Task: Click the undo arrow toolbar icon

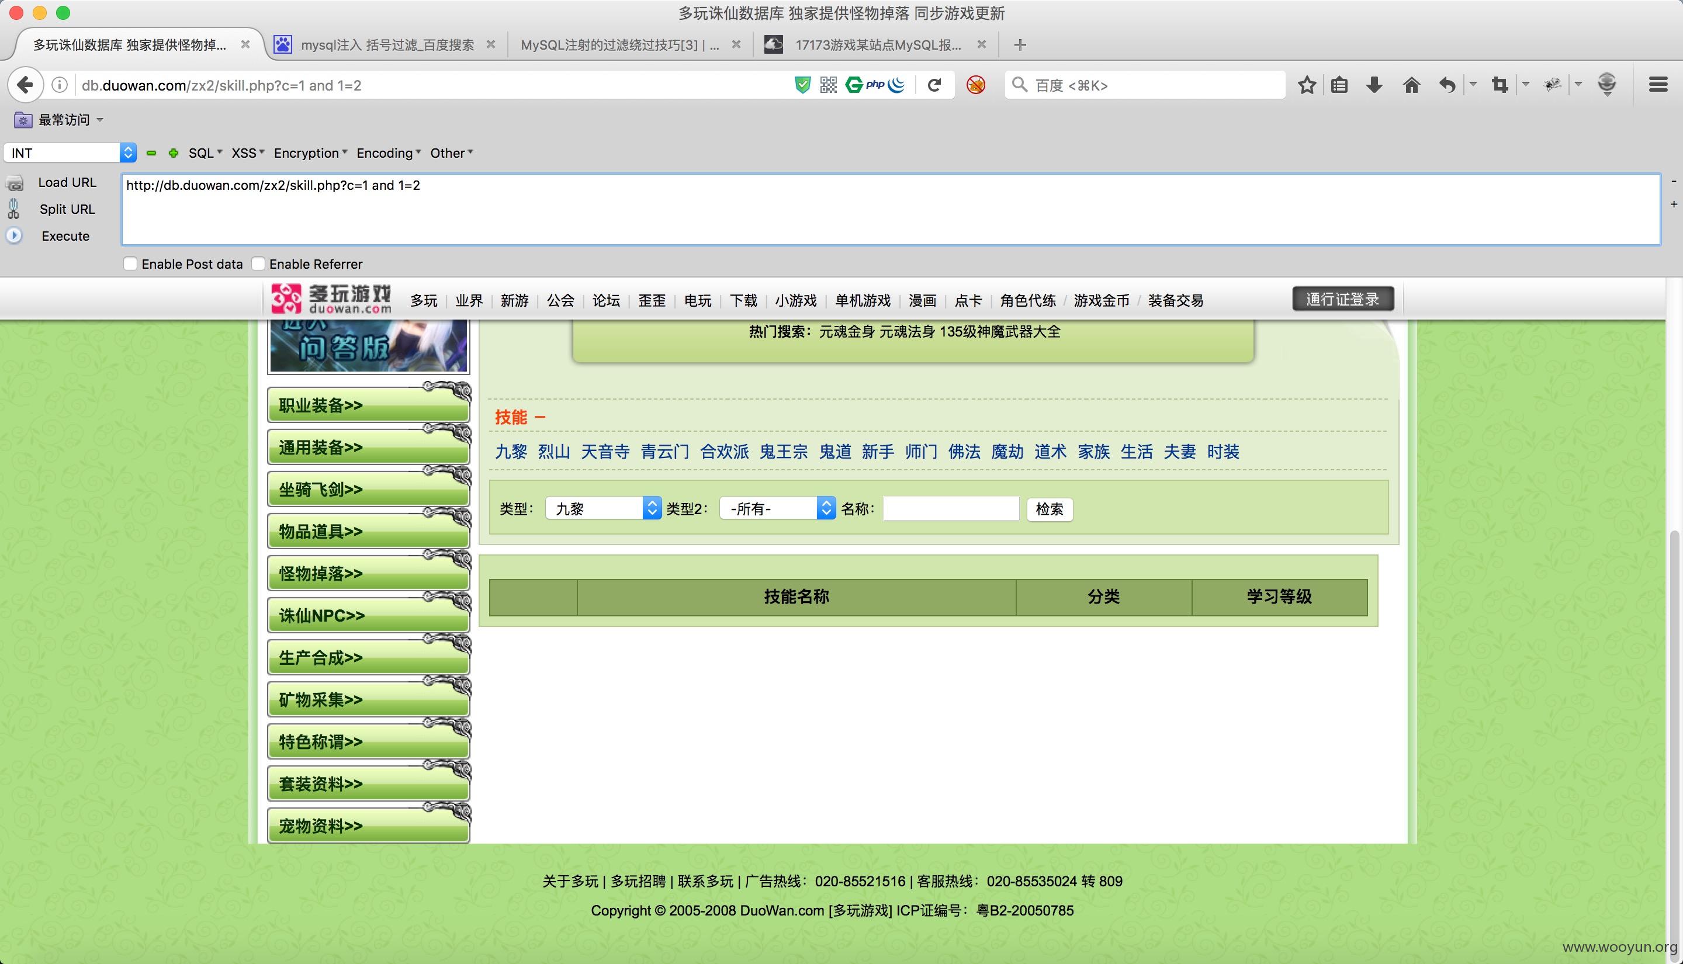Action: [x=1447, y=85]
